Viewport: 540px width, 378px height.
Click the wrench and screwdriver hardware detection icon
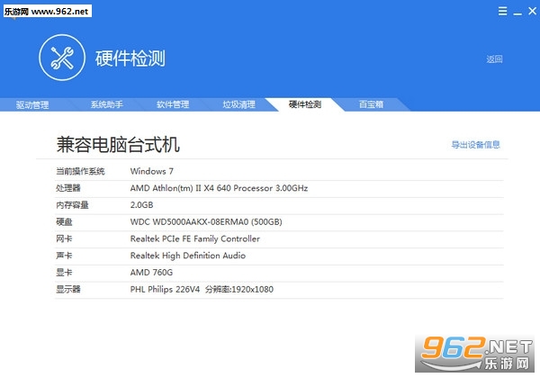(62, 58)
